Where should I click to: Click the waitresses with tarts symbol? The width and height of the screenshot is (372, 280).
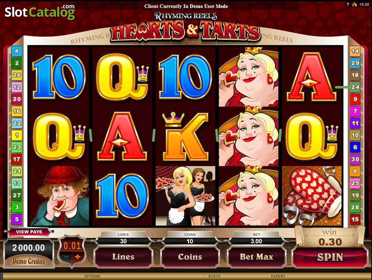coord(185,196)
